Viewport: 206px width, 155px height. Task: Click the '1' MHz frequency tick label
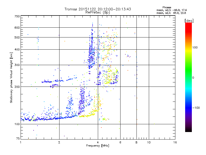[21, 142]
